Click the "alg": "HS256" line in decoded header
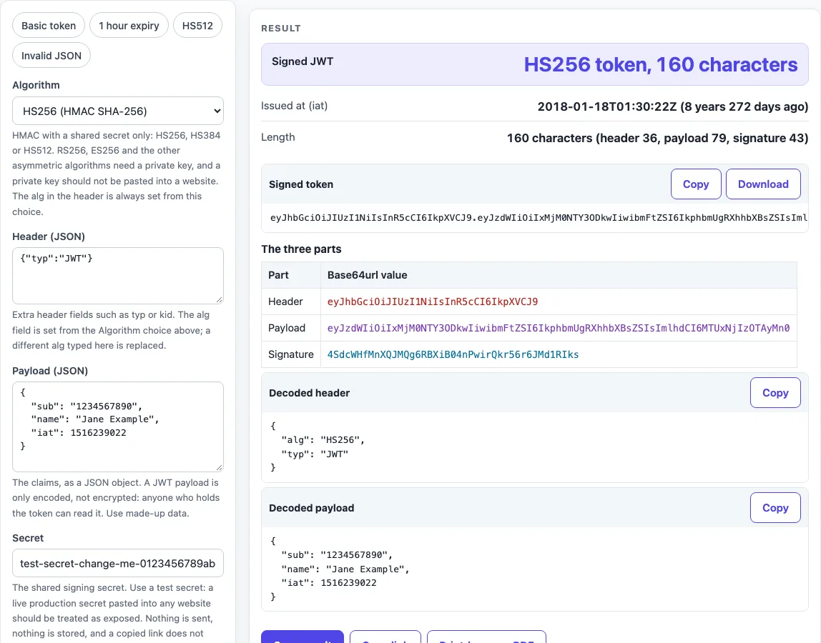821x643 pixels. tap(323, 440)
